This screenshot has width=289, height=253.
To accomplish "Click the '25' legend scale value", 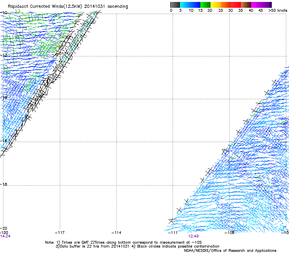I will 220,11.
